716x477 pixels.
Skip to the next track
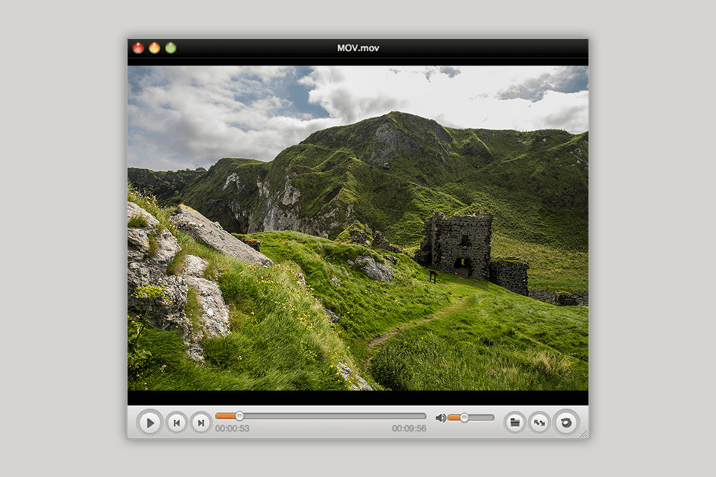201,423
